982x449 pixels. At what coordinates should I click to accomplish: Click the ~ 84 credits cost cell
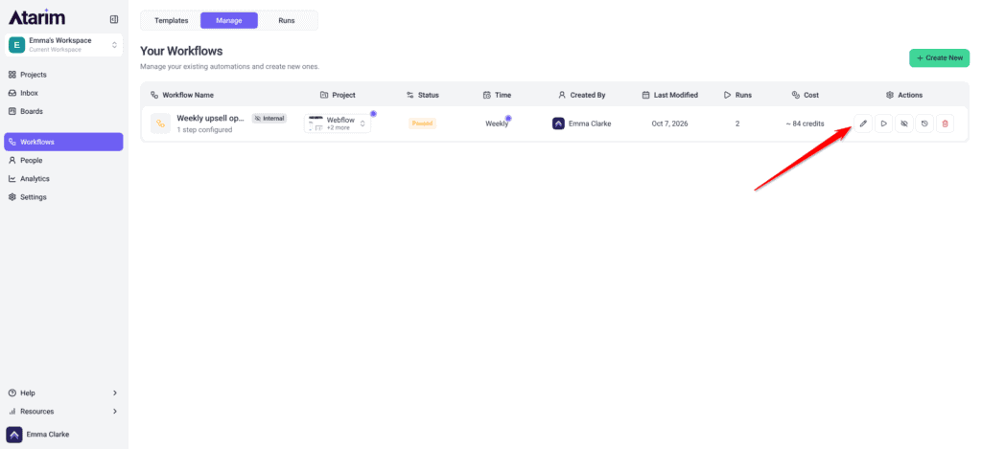(805, 123)
